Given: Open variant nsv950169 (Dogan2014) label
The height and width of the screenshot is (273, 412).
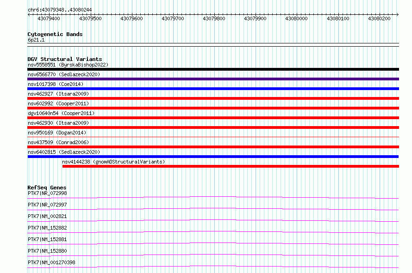Looking at the screenshot, I should click(57, 133).
